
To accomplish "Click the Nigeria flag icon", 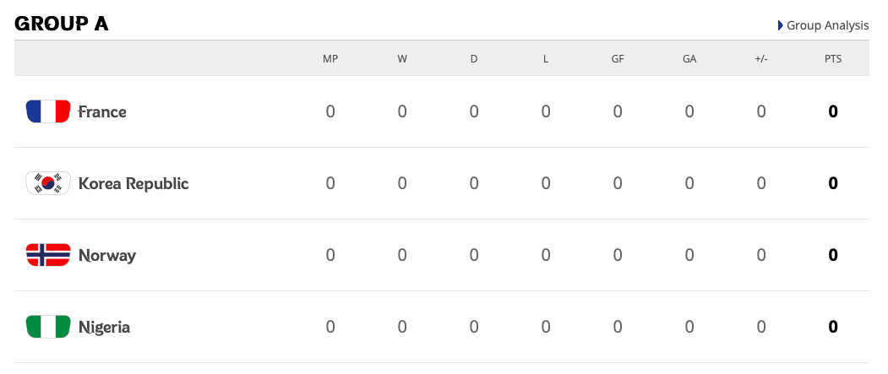I will coord(48,327).
